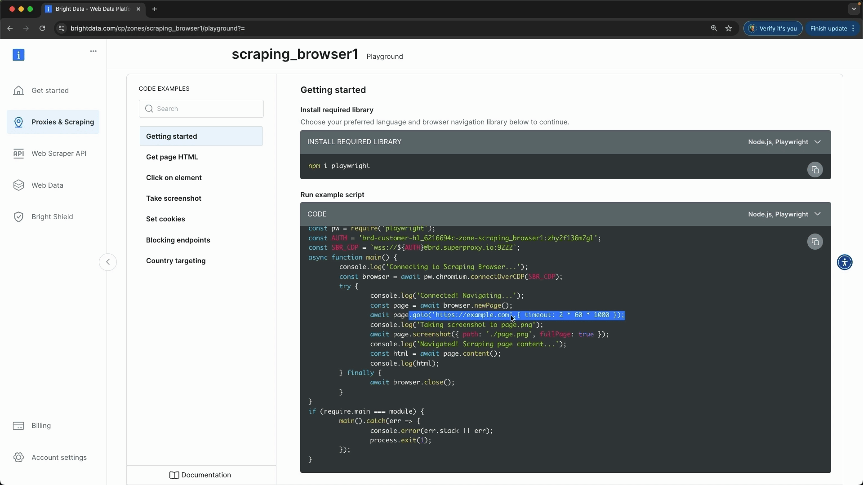Close the Bright Data browser tab

tap(138, 9)
